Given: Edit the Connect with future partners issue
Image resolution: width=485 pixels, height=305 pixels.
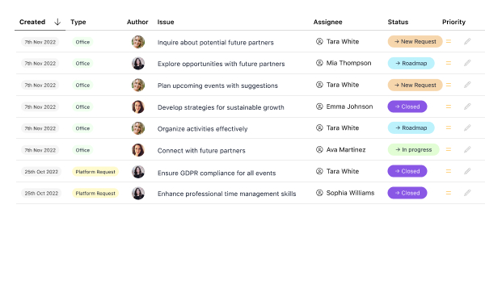Looking at the screenshot, I should click(x=467, y=150).
